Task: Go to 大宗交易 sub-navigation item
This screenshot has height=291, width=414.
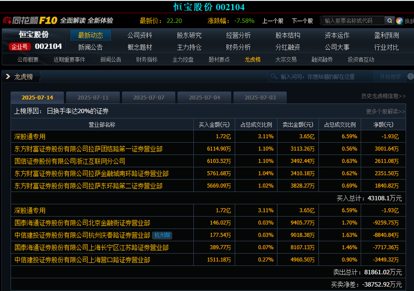Action: tap(286, 60)
